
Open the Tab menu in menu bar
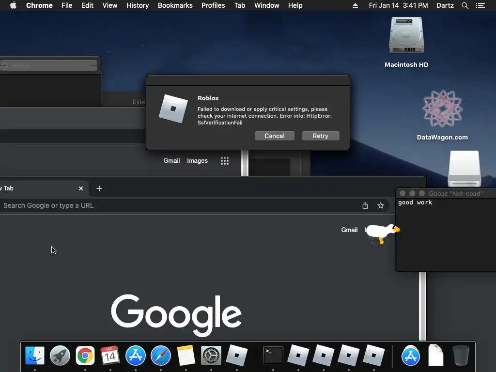[x=239, y=5]
